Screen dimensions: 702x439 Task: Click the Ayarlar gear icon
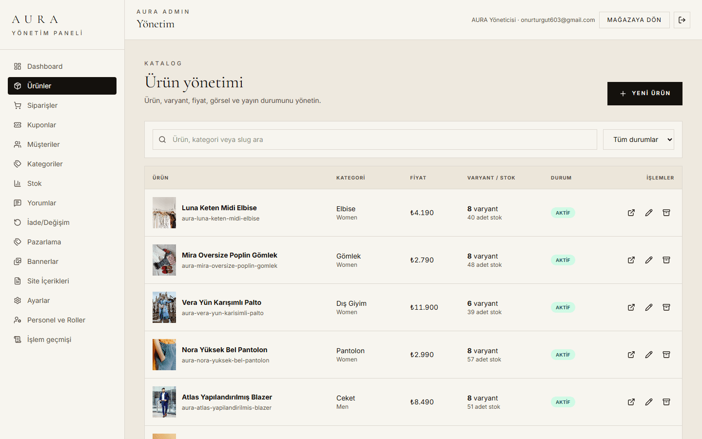tap(18, 300)
